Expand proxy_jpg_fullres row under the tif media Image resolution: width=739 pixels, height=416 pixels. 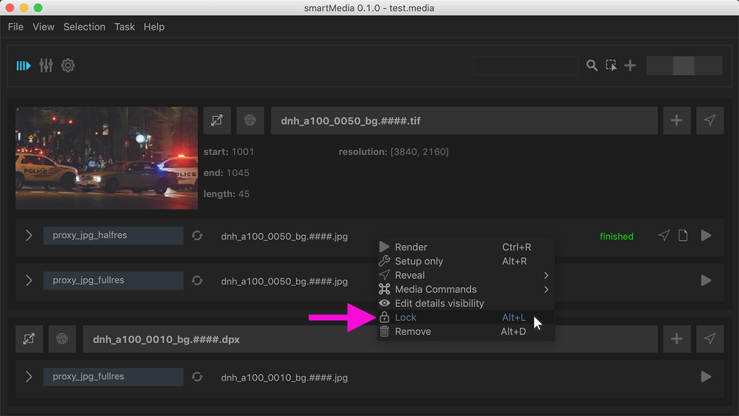click(x=29, y=281)
